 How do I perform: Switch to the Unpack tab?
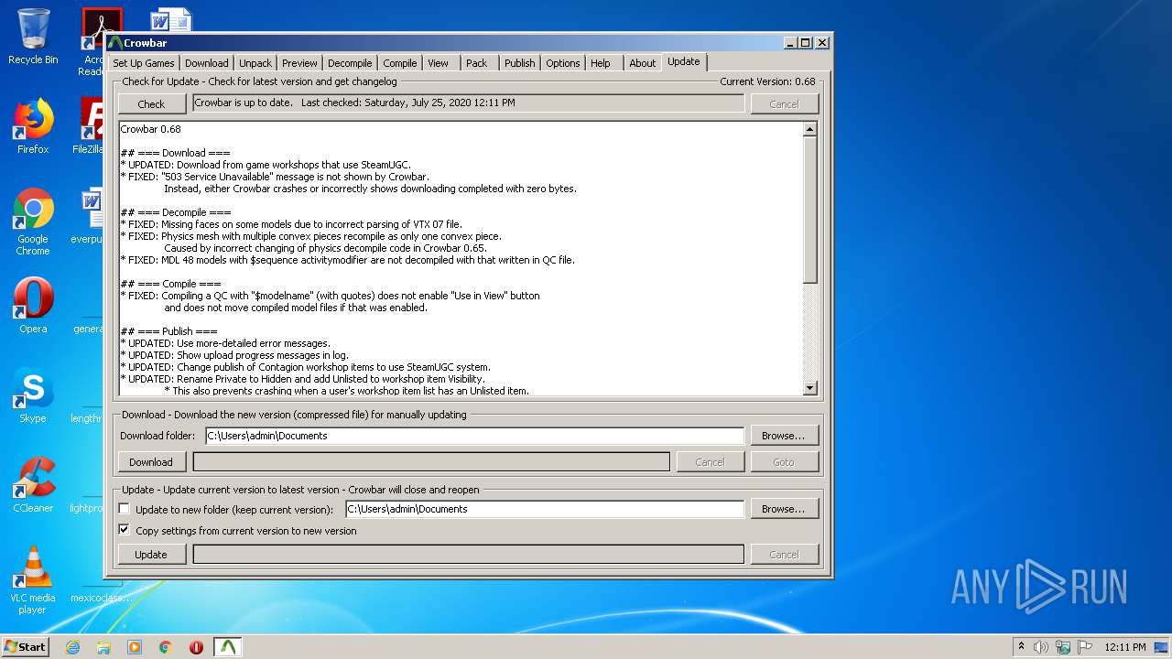tap(255, 63)
